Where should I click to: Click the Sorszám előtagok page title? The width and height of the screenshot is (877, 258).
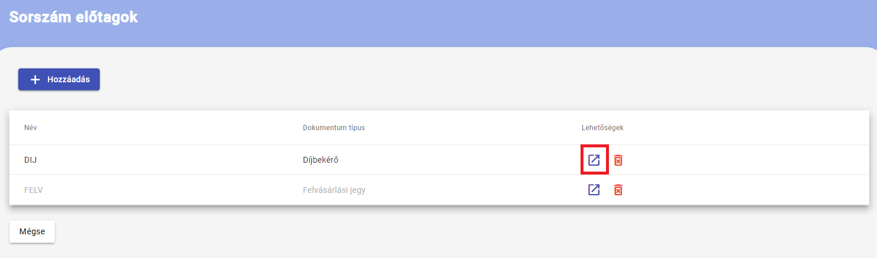pyautogui.click(x=73, y=17)
